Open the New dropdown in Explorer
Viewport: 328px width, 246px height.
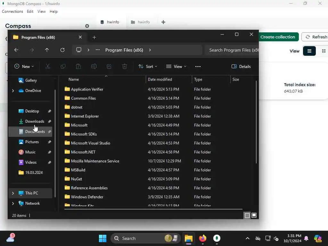(24, 67)
